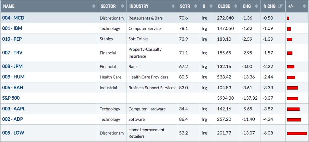Toggle the U column sort arrows
The image size is (309, 142).
point(211,6)
